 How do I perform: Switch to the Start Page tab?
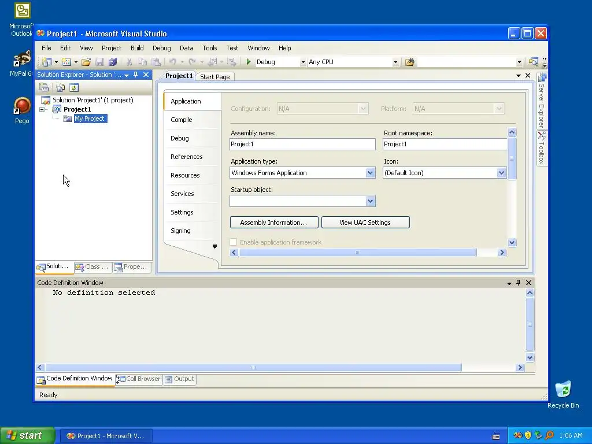pos(215,77)
